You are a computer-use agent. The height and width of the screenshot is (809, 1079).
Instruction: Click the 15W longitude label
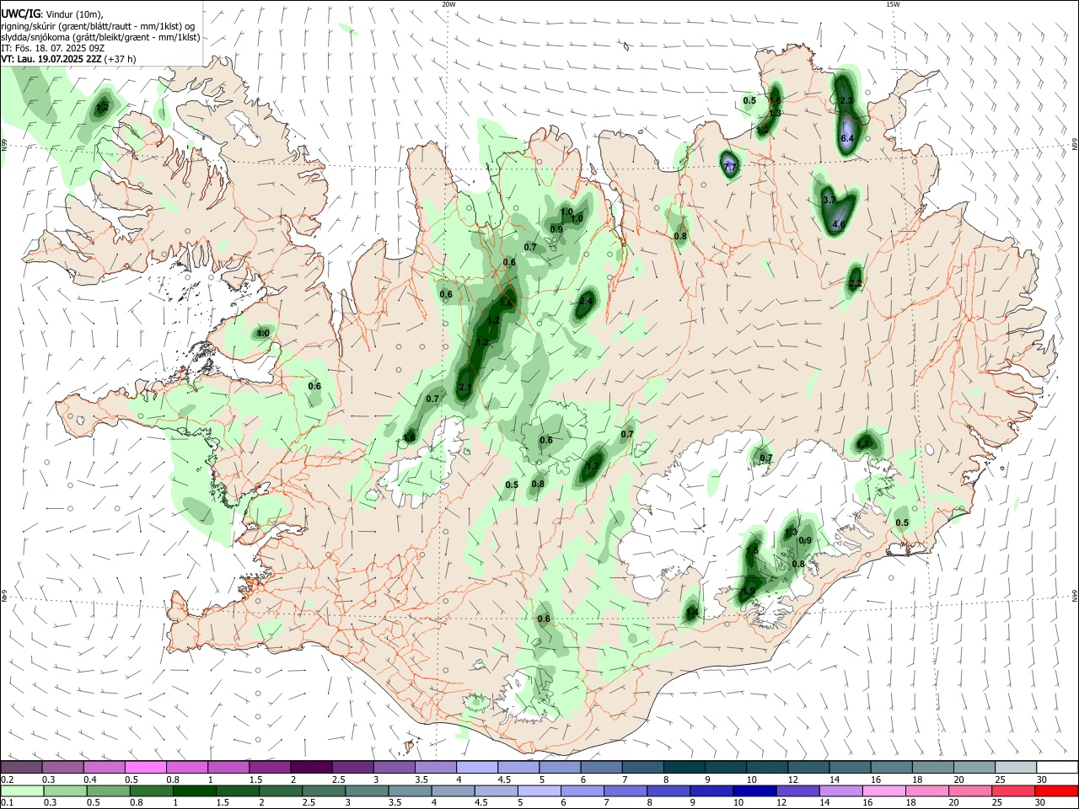[893, 4]
